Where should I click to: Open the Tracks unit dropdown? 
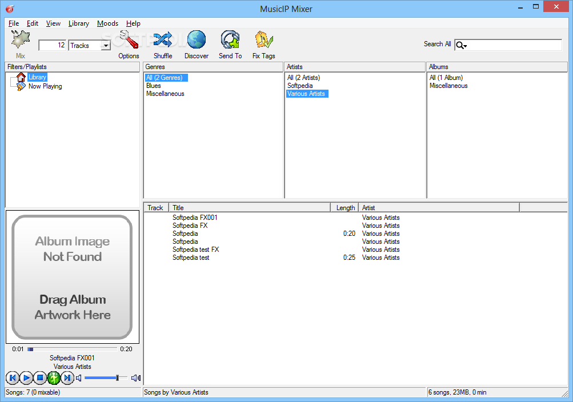106,46
